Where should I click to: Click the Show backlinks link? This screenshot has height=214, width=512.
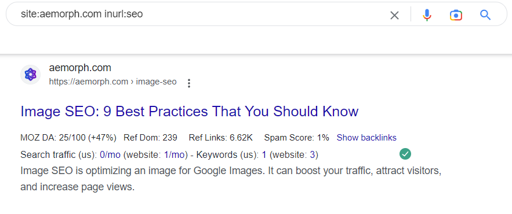pos(366,138)
